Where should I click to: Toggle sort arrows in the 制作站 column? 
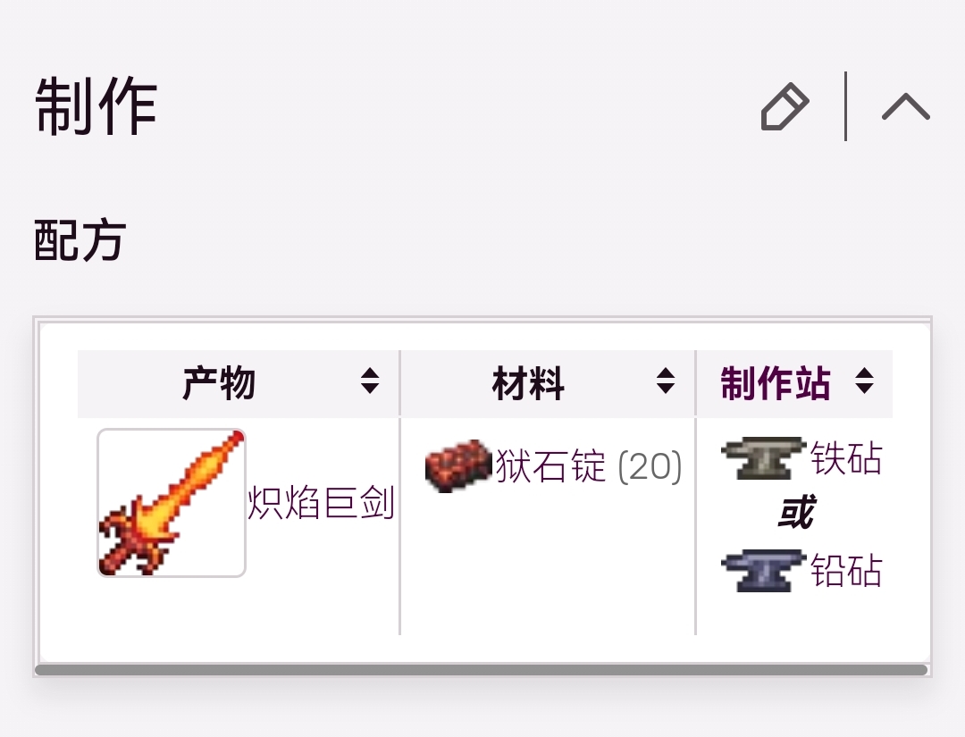coord(864,381)
